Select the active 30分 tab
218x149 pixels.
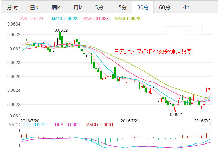pos(143,7)
